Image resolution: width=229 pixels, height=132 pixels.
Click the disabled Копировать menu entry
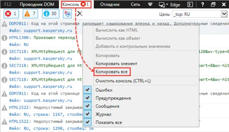click(108, 56)
